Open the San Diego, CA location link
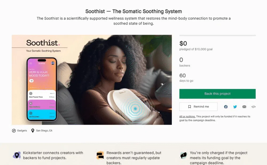267x165 pixels. tap(44, 131)
